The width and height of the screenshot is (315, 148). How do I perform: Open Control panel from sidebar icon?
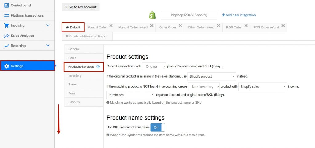[6, 6]
